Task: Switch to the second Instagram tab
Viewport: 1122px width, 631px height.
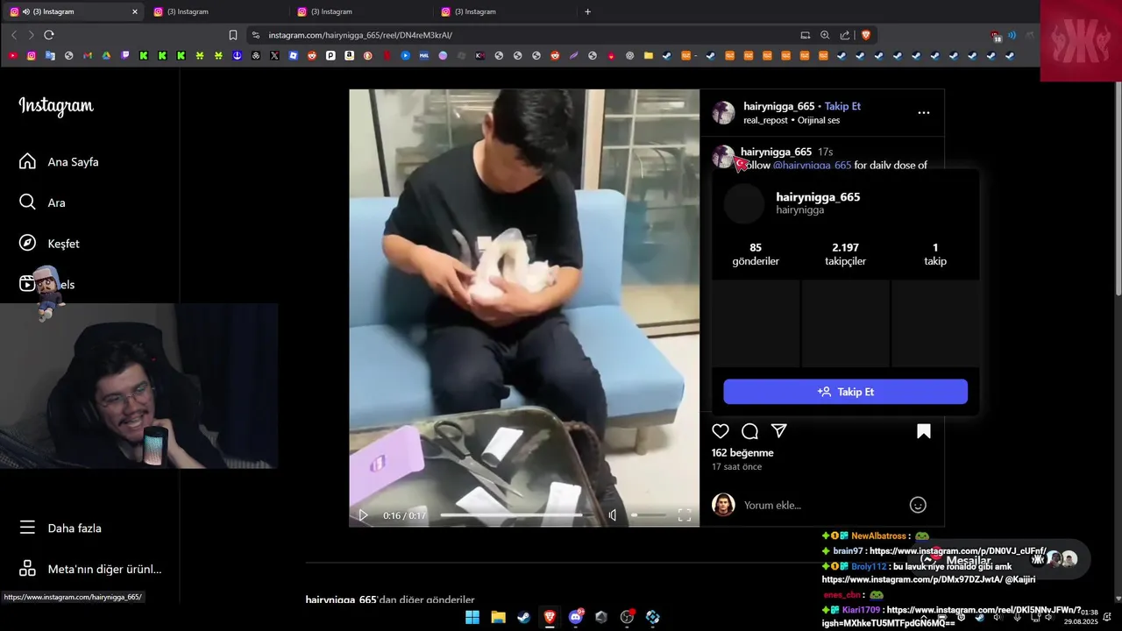Action: click(217, 11)
